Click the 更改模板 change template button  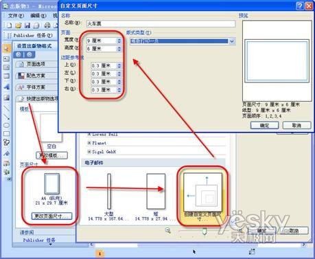(x=52, y=155)
